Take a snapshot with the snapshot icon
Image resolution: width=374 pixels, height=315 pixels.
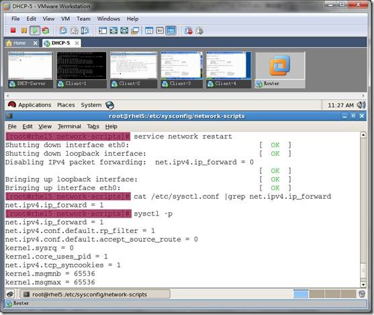[63, 30]
